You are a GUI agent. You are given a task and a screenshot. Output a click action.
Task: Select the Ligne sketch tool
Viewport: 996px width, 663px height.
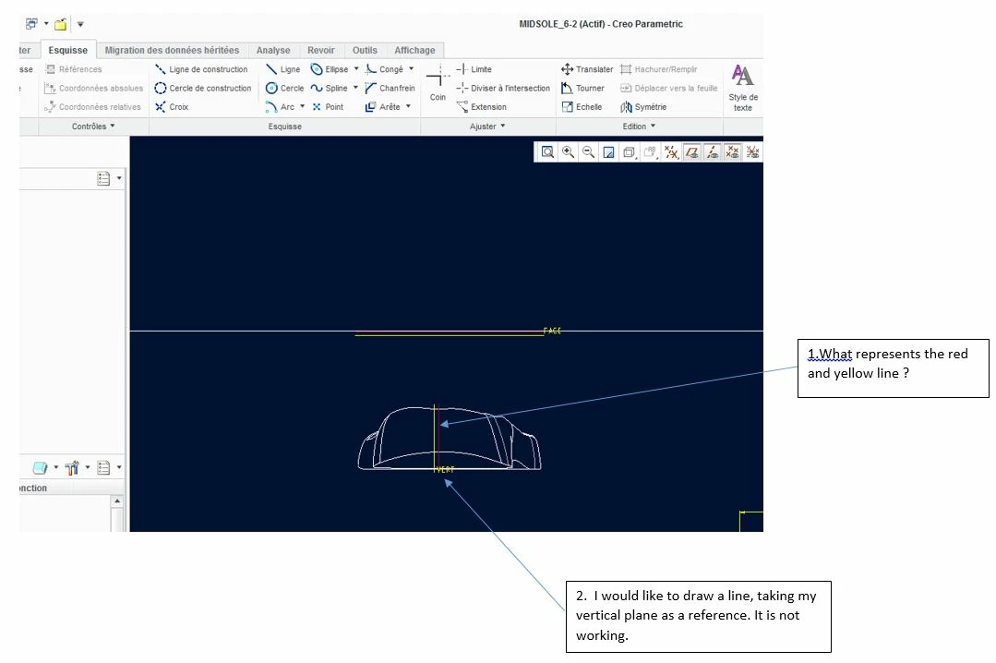click(282, 69)
